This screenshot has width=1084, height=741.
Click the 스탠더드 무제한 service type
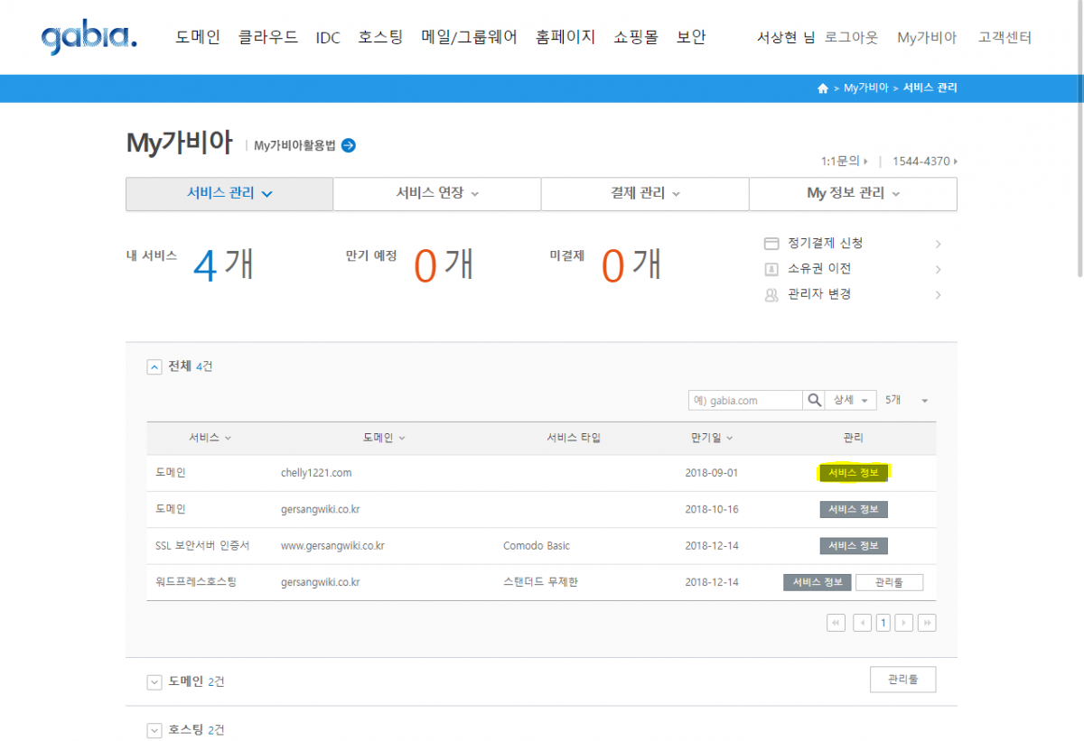(540, 582)
